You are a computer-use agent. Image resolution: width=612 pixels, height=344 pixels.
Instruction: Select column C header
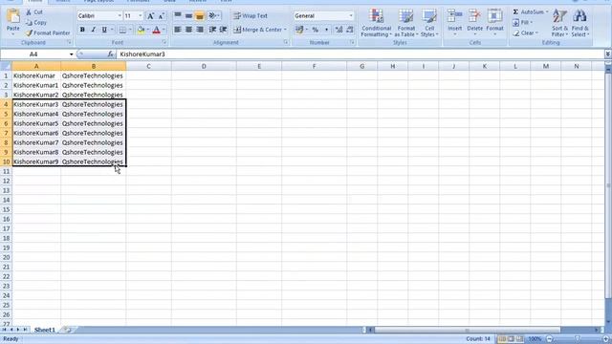(149, 66)
